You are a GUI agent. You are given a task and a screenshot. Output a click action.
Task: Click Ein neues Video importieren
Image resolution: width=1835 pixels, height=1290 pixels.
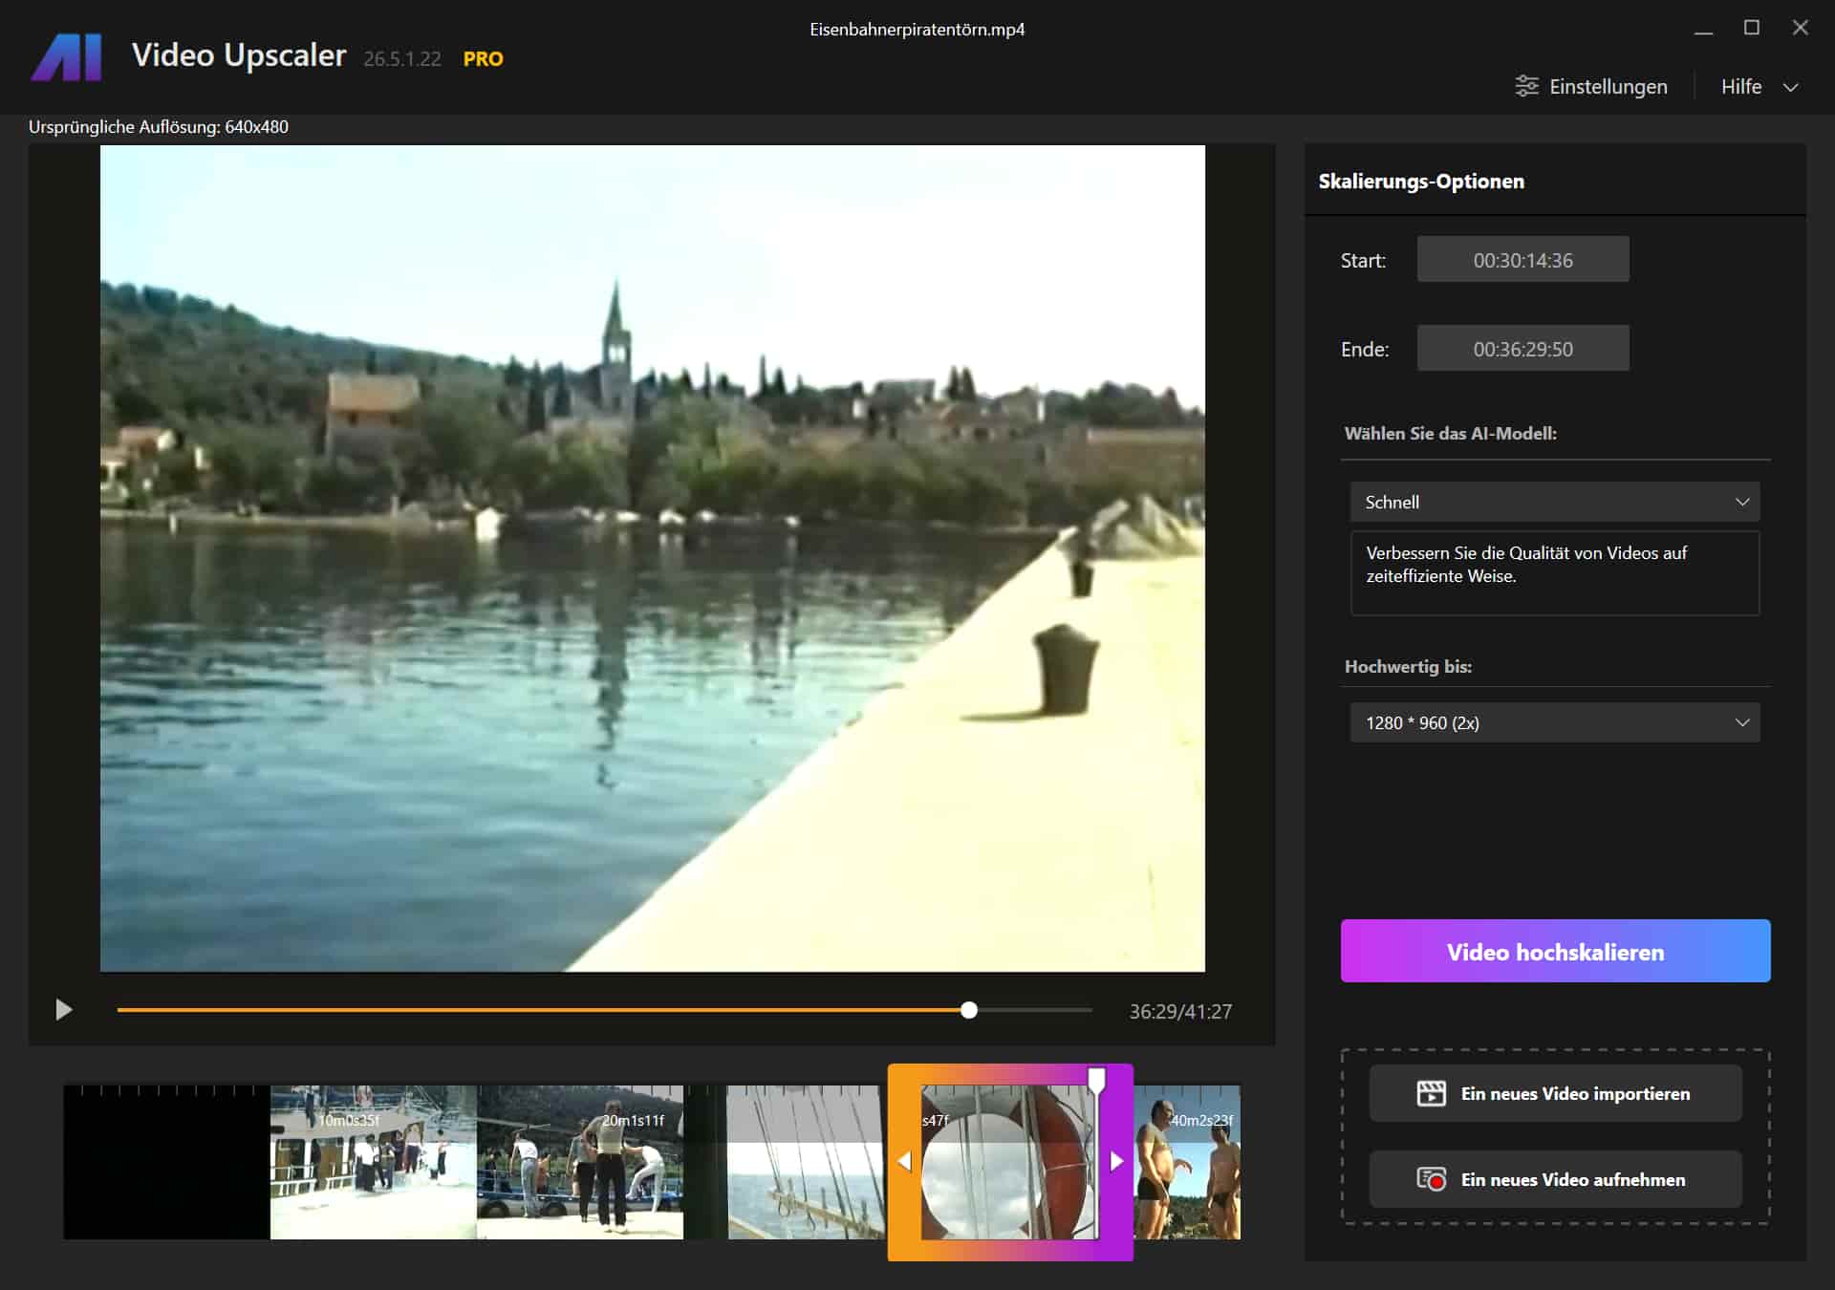(x=1574, y=1093)
